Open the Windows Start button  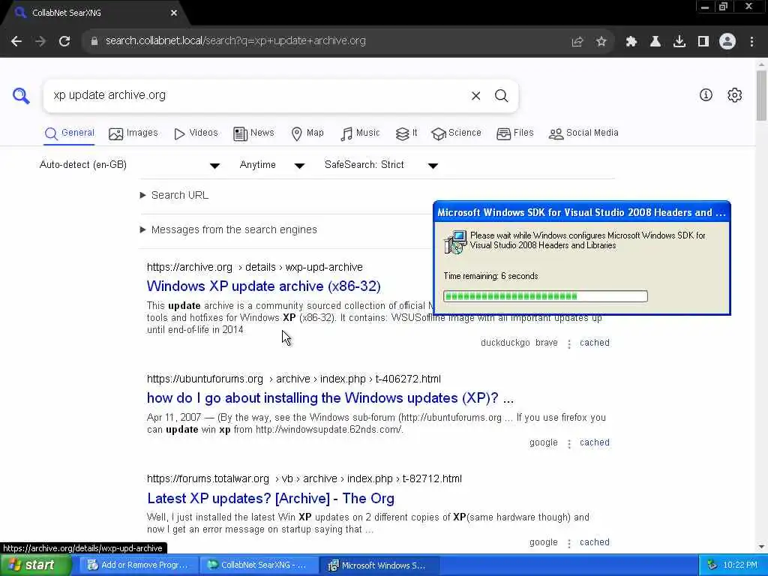(35, 565)
